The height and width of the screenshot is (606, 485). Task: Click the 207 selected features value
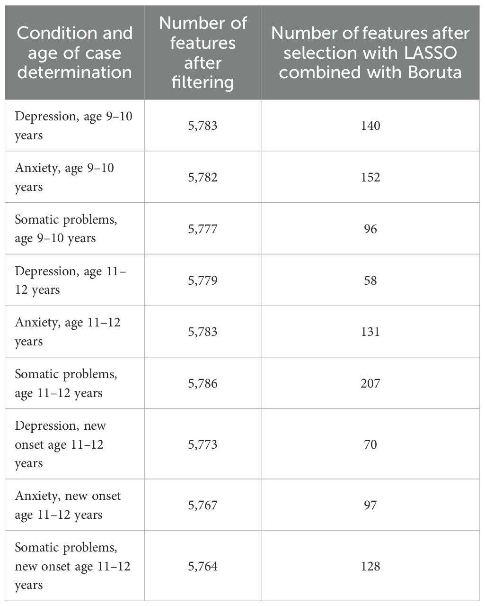(x=370, y=383)
